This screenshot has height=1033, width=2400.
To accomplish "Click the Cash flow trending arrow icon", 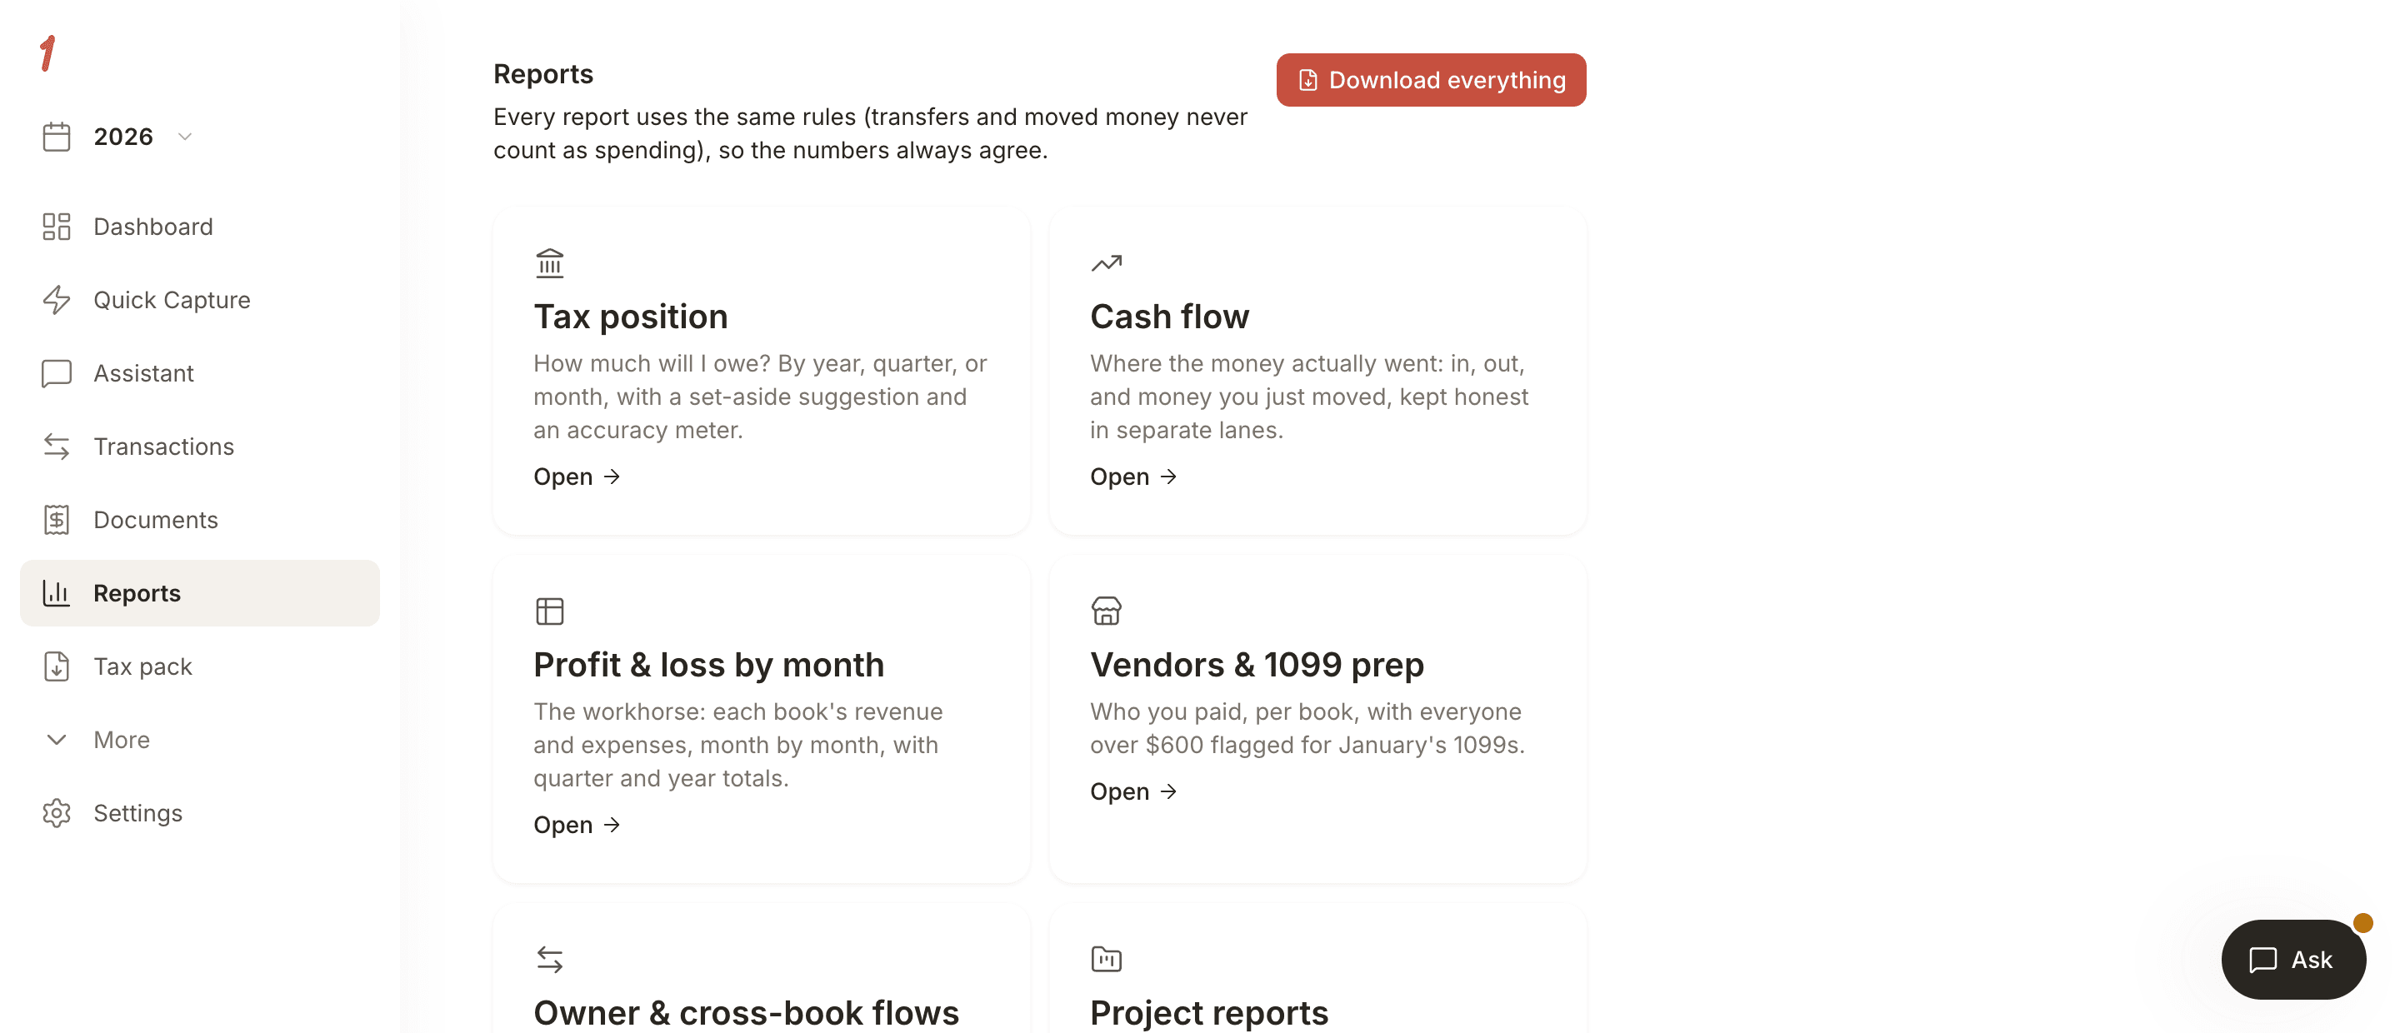I will pos(1106,263).
